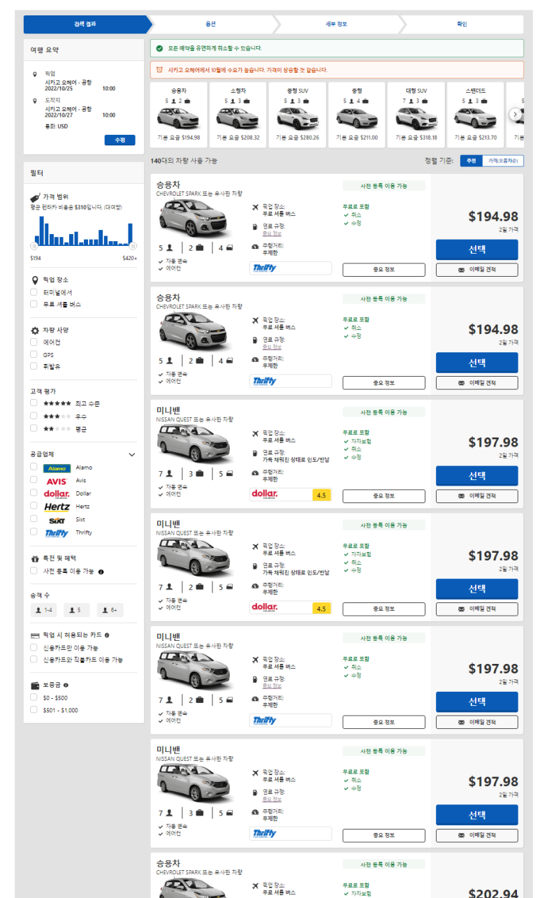Go to the 옵션 step
This screenshot has height=898, width=540.
coord(210,24)
